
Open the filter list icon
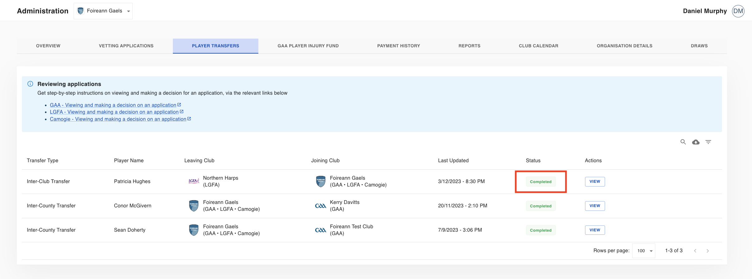click(x=708, y=142)
